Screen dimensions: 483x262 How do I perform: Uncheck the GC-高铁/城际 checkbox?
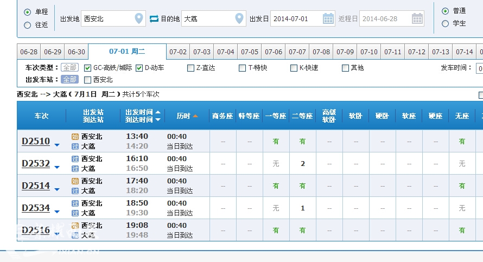pos(88,68)
